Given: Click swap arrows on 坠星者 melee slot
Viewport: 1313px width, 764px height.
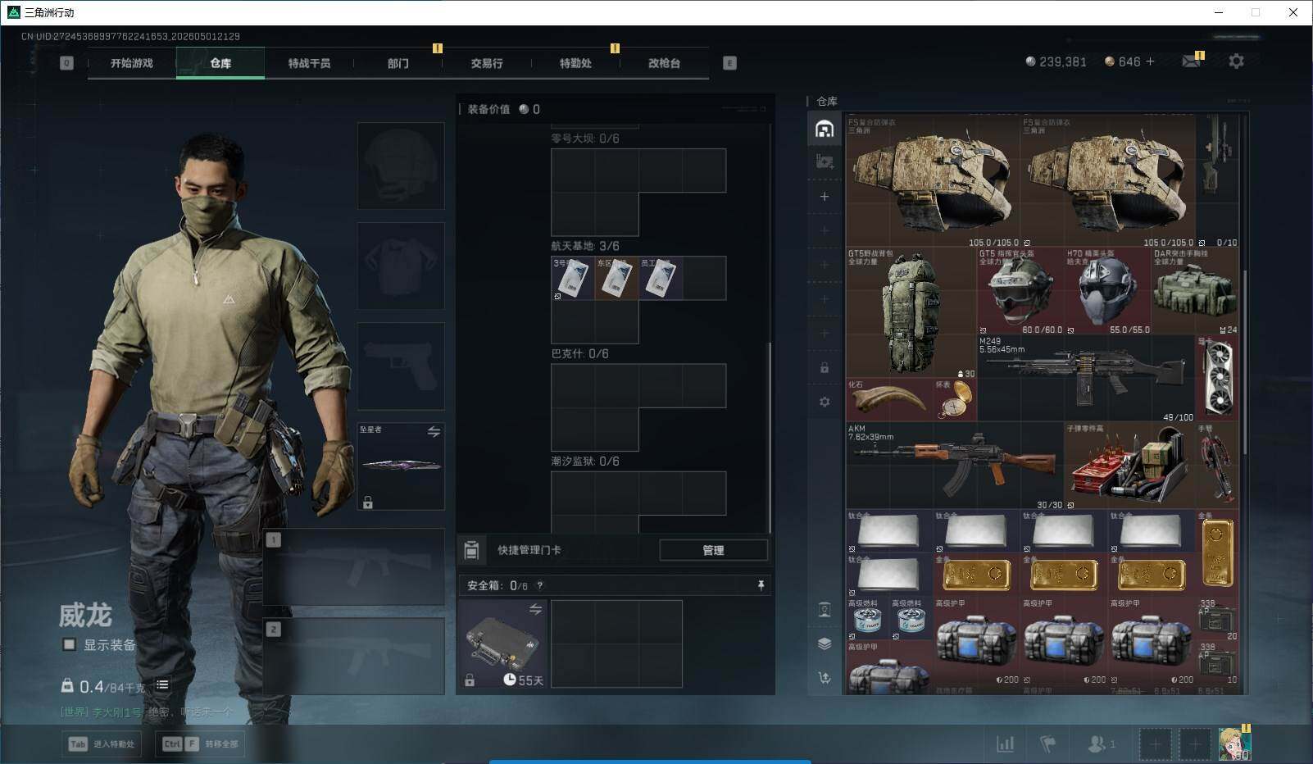Looking at the screenshot, I should click(434, 431).
